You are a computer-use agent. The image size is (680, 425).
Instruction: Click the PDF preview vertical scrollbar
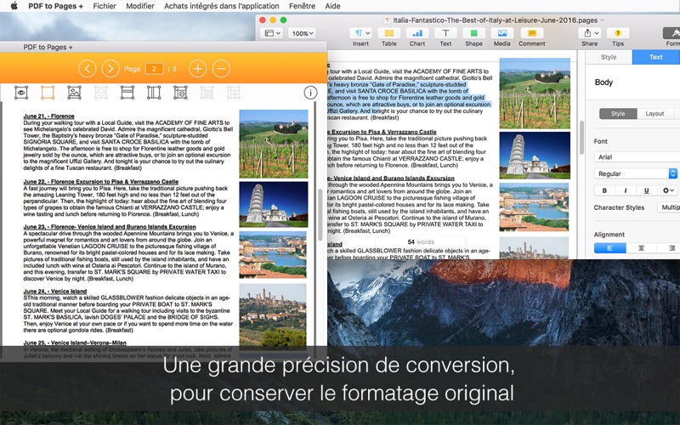(x=320, y=215)
